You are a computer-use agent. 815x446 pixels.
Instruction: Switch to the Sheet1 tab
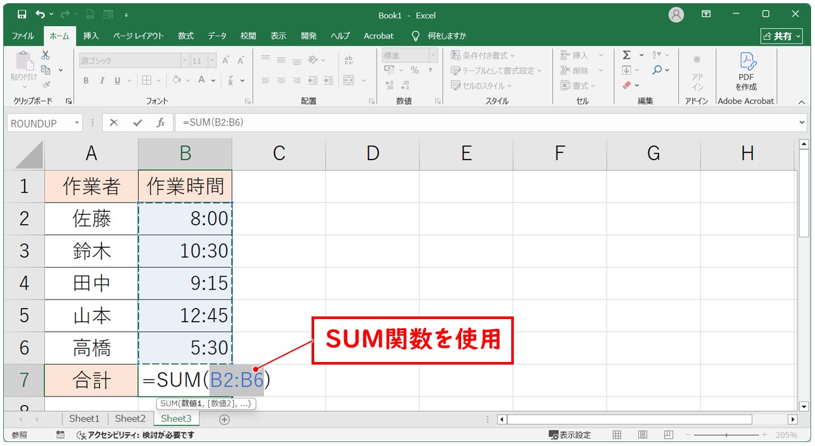[85, 419]
